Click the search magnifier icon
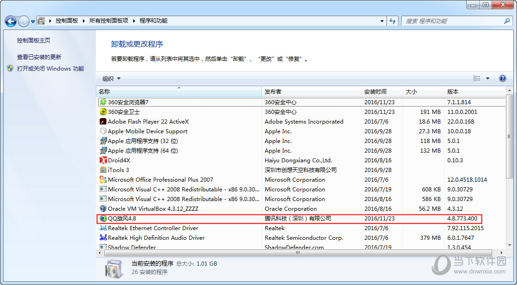Image resolution: width=517 pixels, height=285 pixels. pos(507,21)
